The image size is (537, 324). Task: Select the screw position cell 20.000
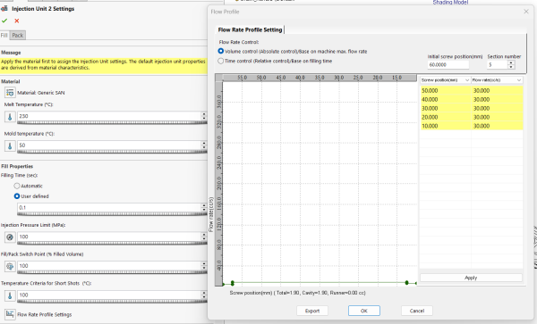(446, 117)
